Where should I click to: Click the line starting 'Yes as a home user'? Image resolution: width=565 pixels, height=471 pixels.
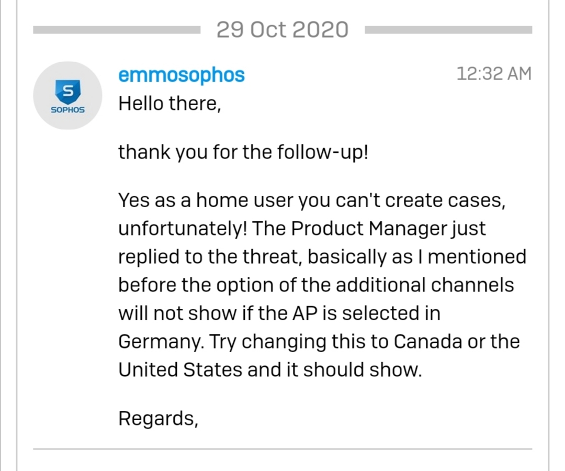312,200
